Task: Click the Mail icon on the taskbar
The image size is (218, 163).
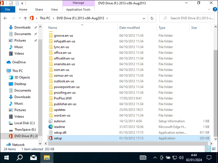Action: point(33,158)
